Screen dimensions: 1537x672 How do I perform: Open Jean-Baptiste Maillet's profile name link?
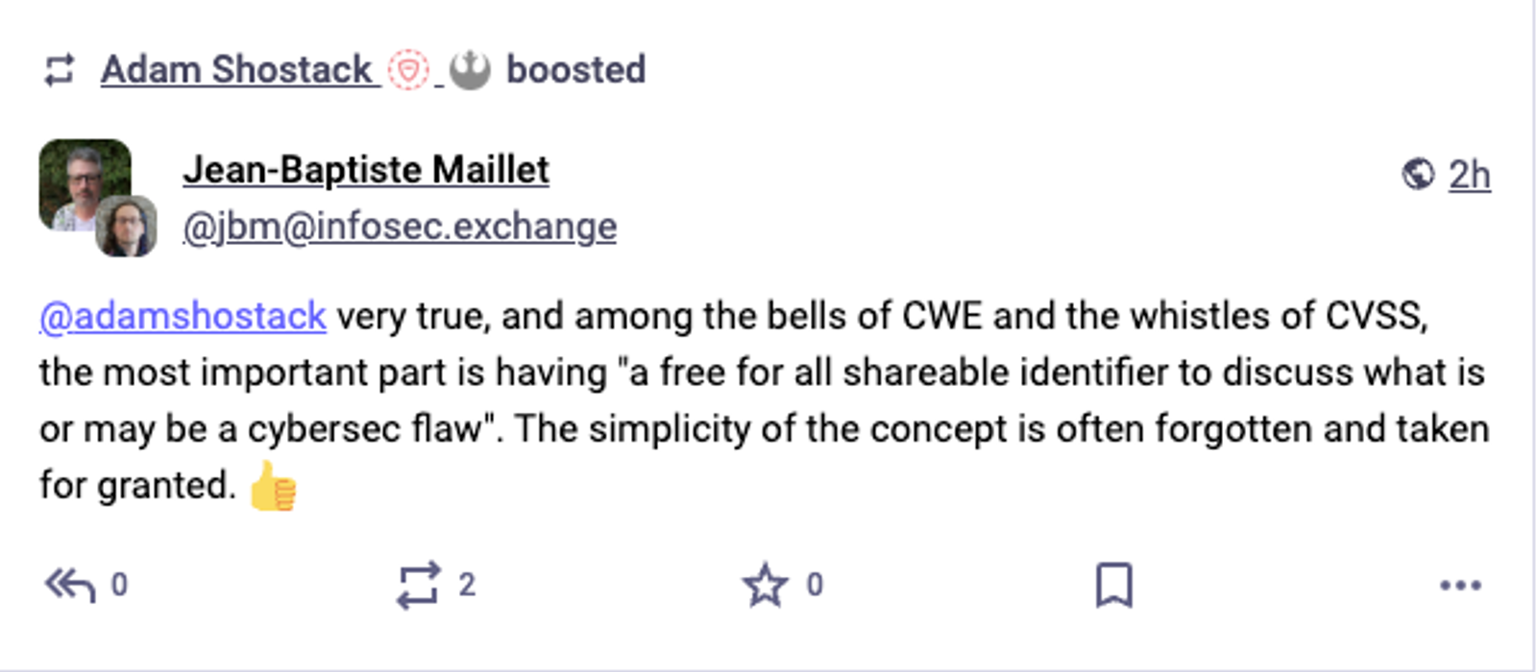pos(366,170)
